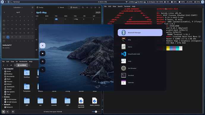
Task: Click the WiFi network indicator in top bar
Action: click(127, 2)
